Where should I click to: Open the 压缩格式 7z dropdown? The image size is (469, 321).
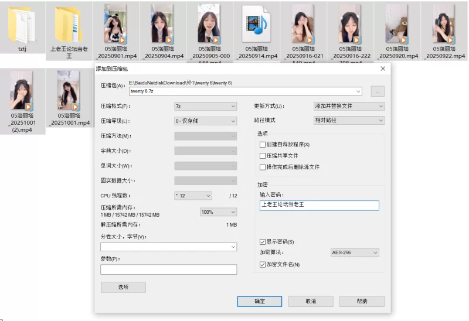tap(205, 107)
